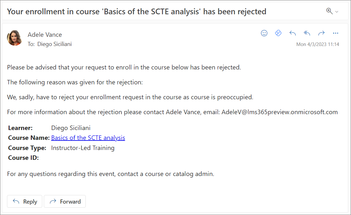351x215 pixels.
Task: Click the AdeleV email address
Action: (280, 112)
